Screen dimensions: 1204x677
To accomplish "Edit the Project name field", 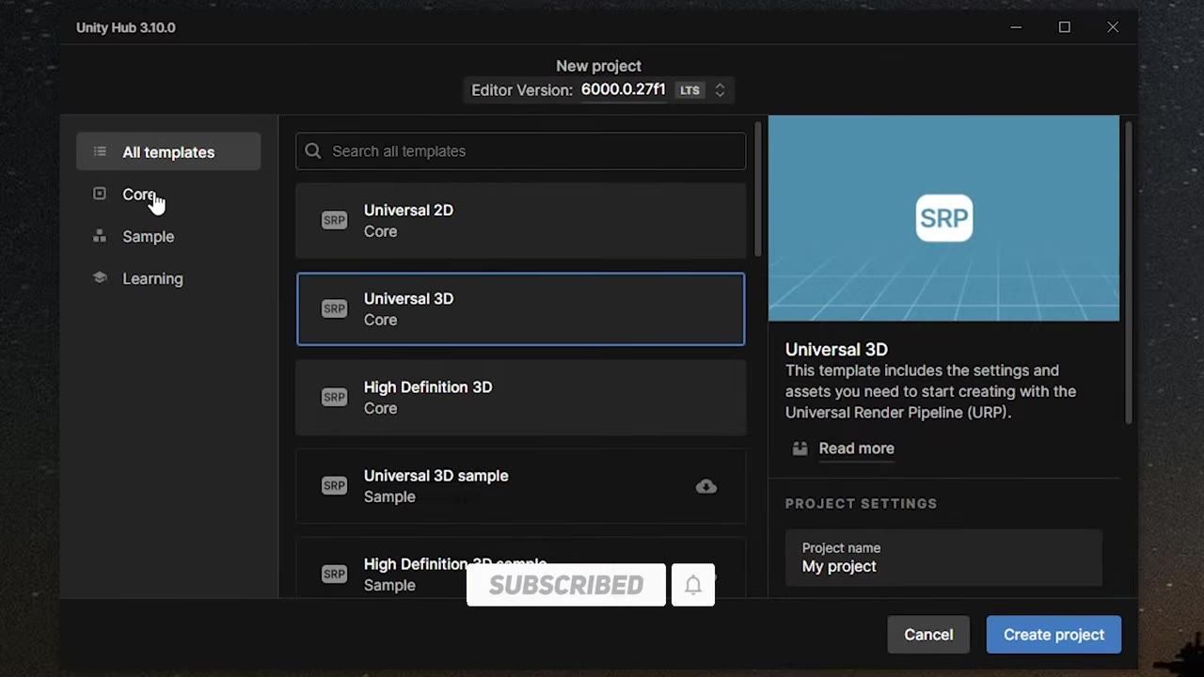I will pos(943,558).
